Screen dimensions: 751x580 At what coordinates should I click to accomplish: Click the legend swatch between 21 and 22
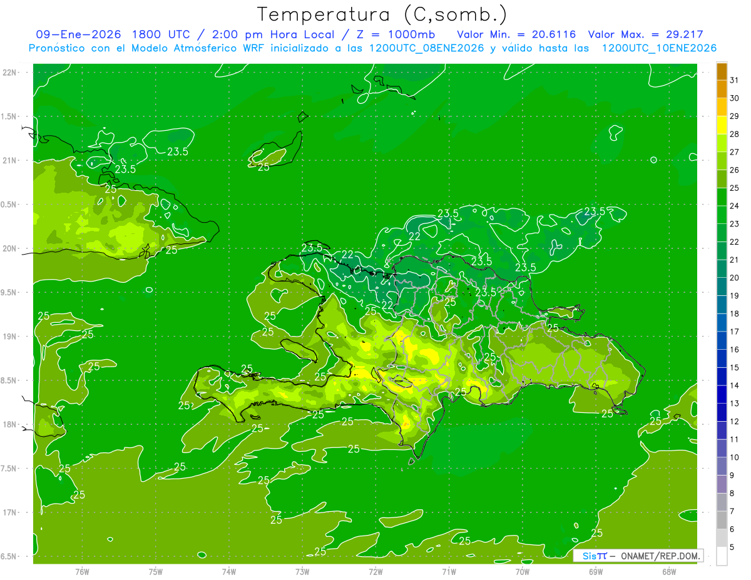click(x=722, y=251)
